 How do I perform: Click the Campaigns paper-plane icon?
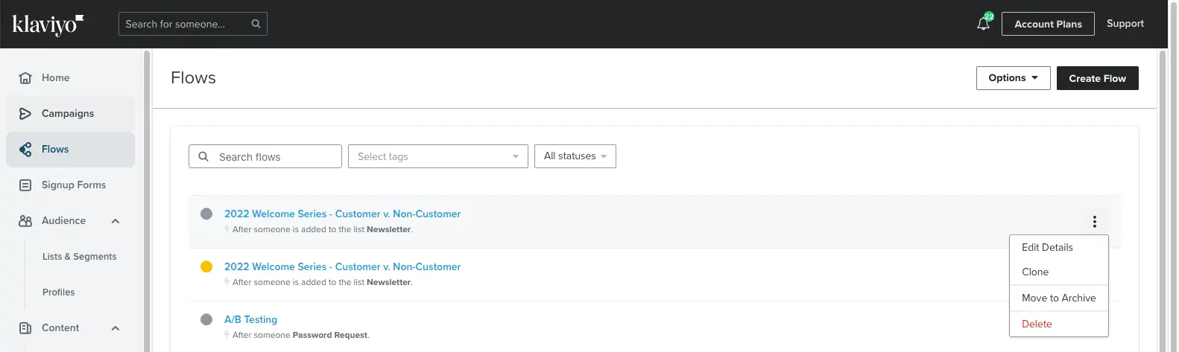tap(25, 114)
